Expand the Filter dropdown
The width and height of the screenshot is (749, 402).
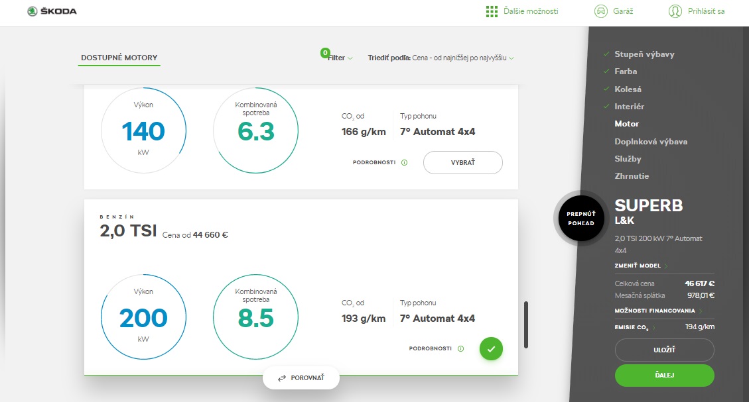[340, 58]
